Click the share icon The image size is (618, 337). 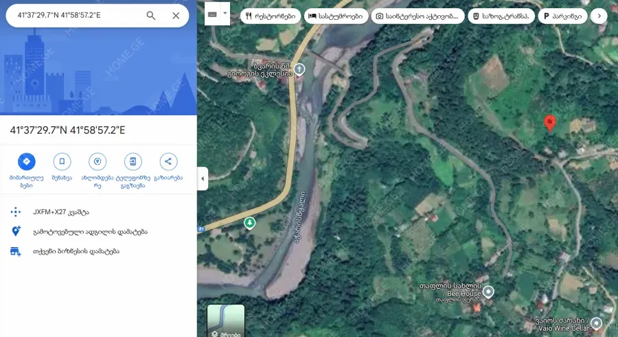168,161
